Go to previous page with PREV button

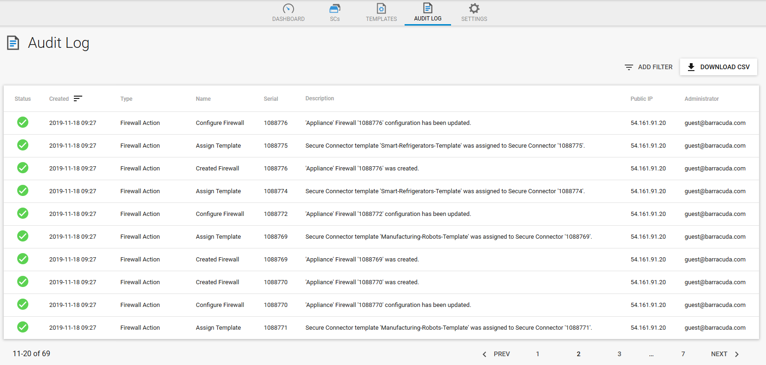(x=496, y=354)
